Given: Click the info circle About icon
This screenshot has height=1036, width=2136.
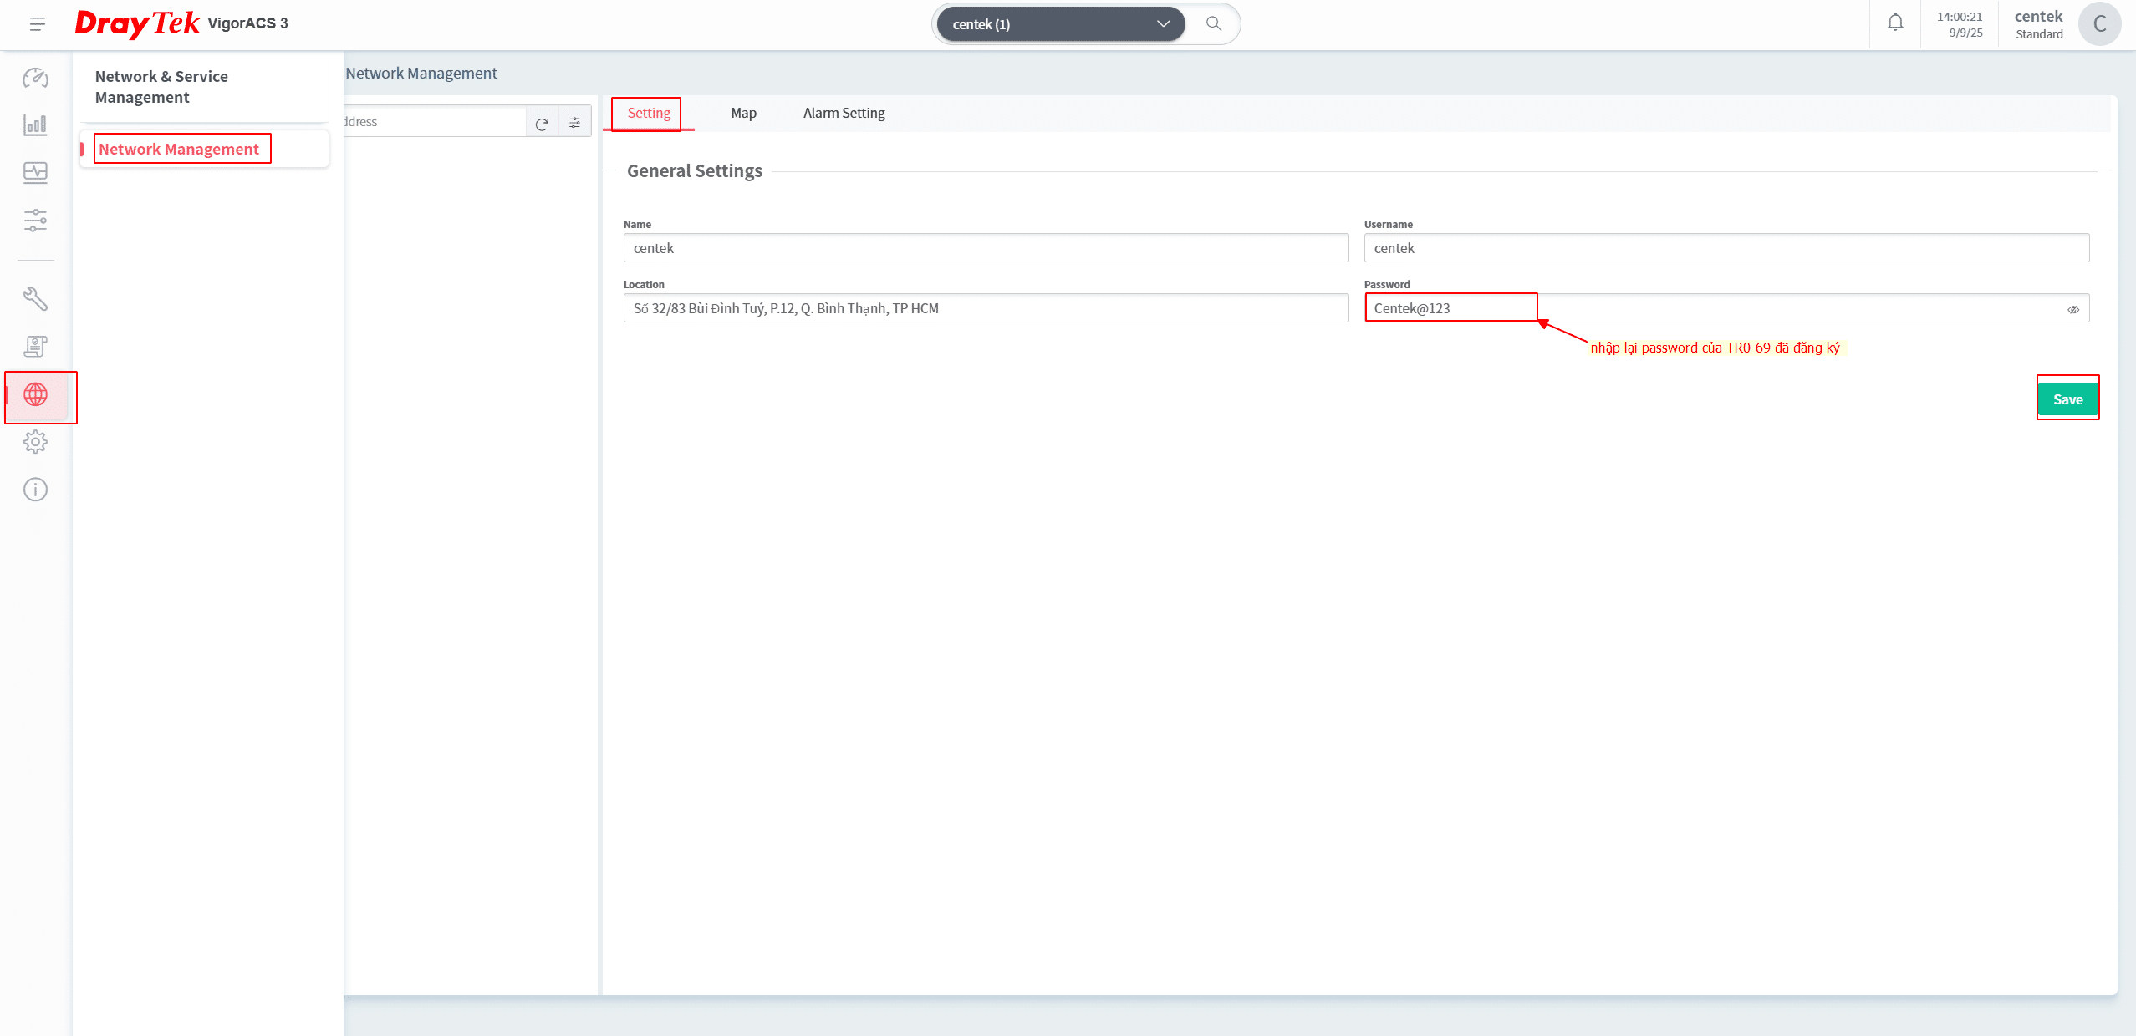Looking at the screenshot, I should (x=35, y=490).
